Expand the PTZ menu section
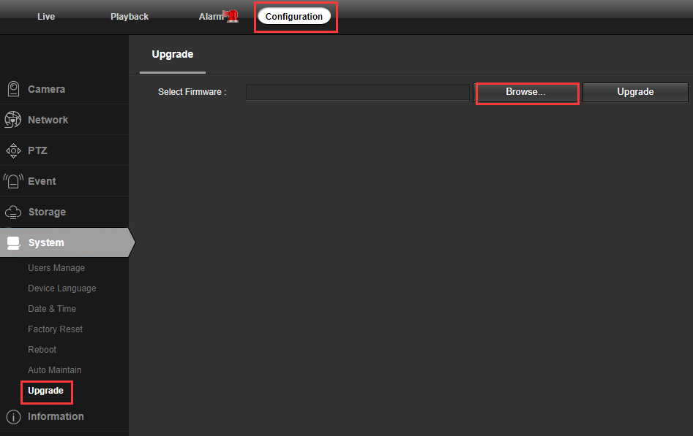This screenshot has width=693, height=436. pyautogui.click(x=64, y=150)
